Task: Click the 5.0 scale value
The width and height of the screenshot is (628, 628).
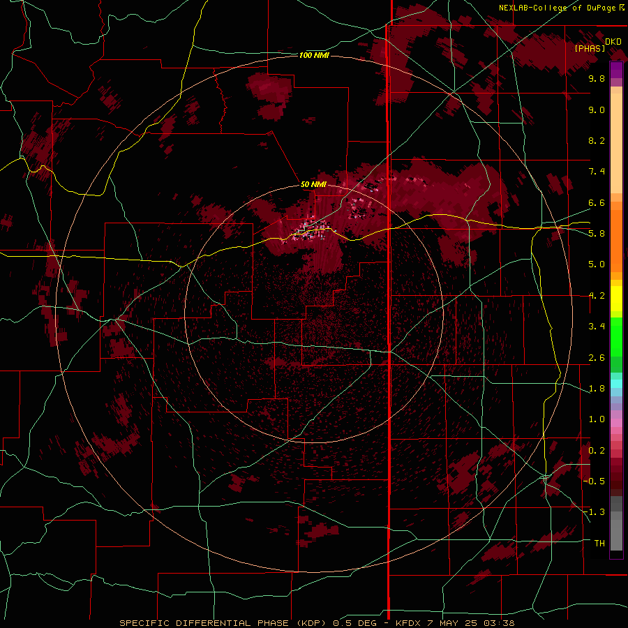Action: coord(597,264)
